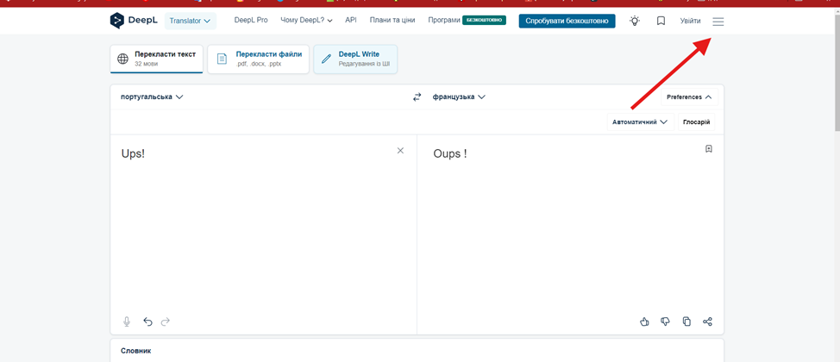Clear the source text with X

coord(400,151)
